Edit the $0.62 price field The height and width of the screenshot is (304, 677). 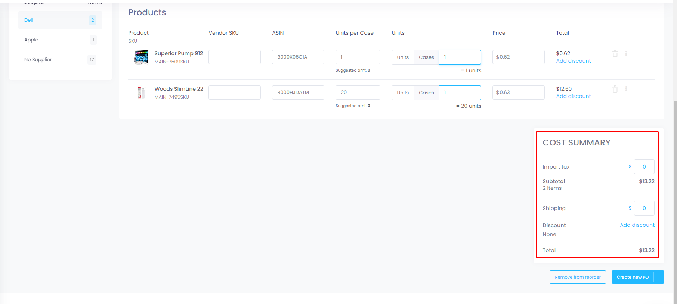click(x=519, y=57)
